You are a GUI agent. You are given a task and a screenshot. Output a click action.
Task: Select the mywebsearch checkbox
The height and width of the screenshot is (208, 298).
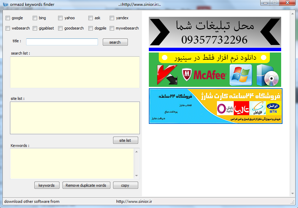[x=112, y=28]
